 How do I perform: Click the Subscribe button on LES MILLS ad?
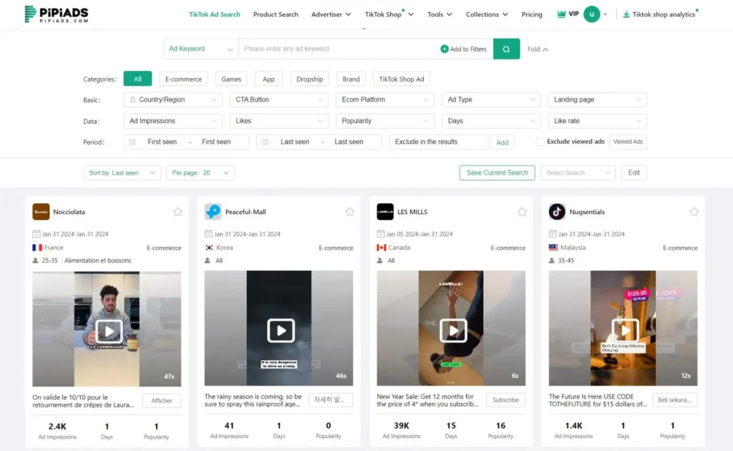click(505, 400)
